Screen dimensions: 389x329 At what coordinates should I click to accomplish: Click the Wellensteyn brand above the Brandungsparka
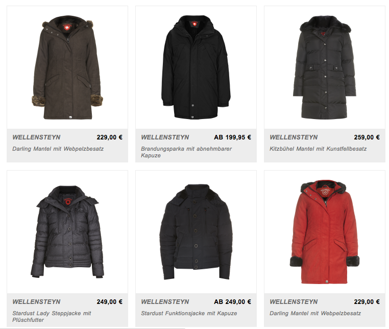point(165,137)
